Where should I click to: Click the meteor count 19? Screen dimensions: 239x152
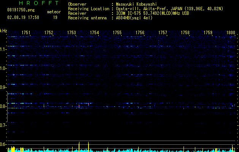[x=55, y=17]
